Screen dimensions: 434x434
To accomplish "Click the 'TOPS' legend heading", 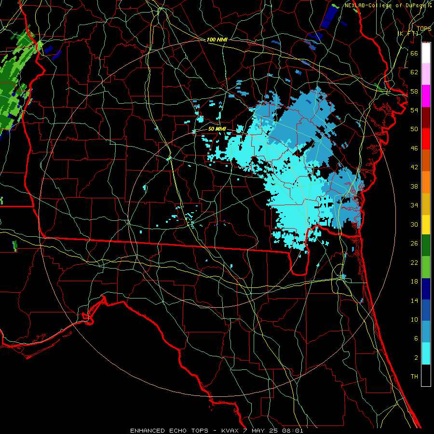I will click(x=424, y=29).
